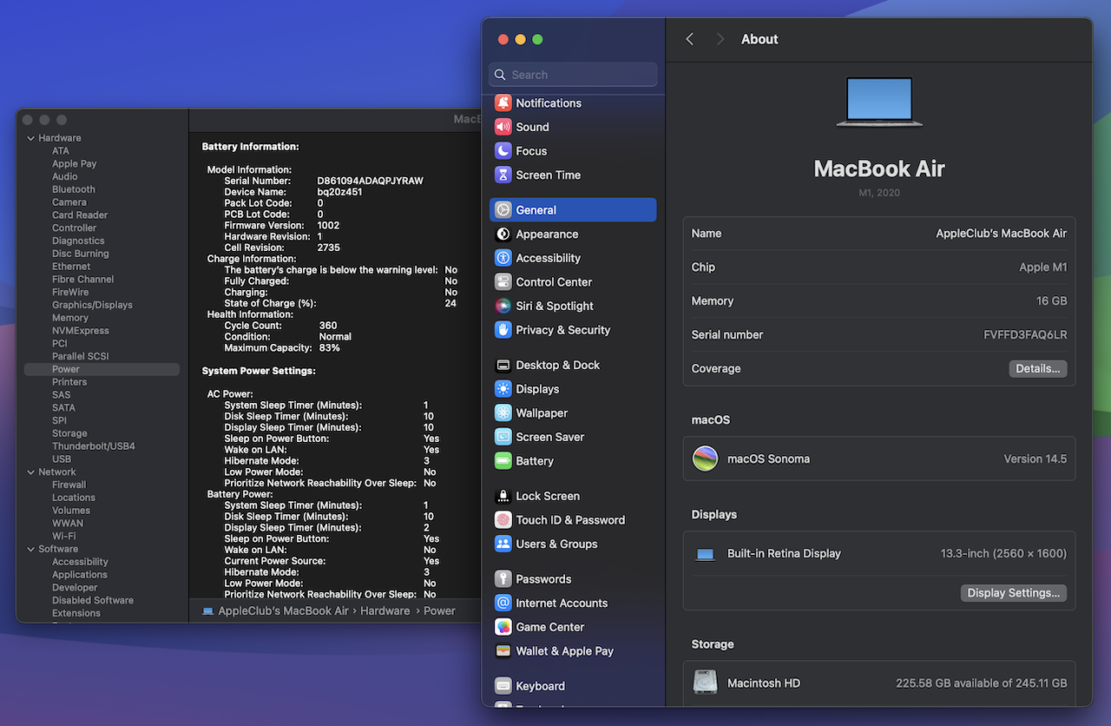
Task: Select Power in the Hardware list
Action: pos(102,369)
